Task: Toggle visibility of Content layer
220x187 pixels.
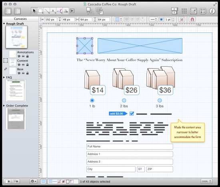Action: (19, 65)
